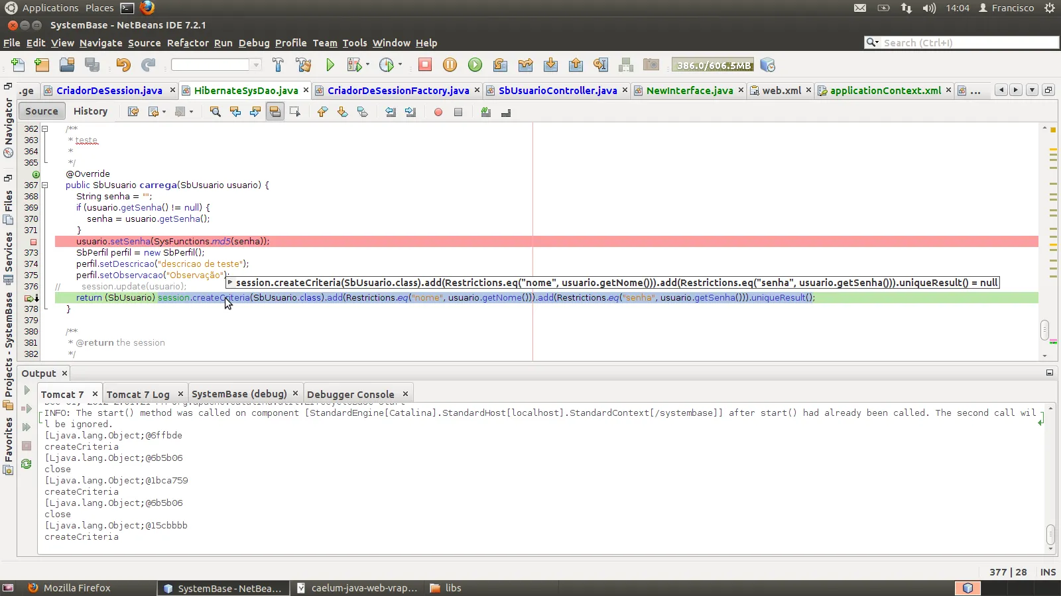Build project using the hammer icon

278,65
